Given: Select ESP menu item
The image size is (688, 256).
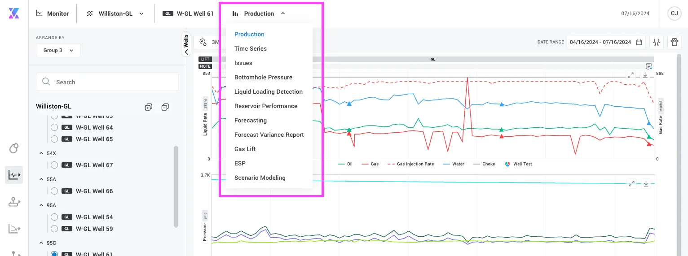Looking at the screenshot, I should (x=240, y=163).
